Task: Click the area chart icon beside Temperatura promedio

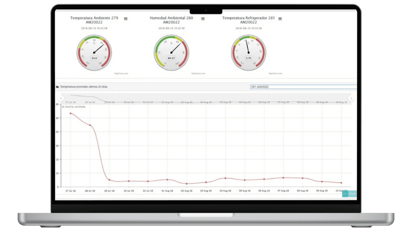Action: (57, 87)
